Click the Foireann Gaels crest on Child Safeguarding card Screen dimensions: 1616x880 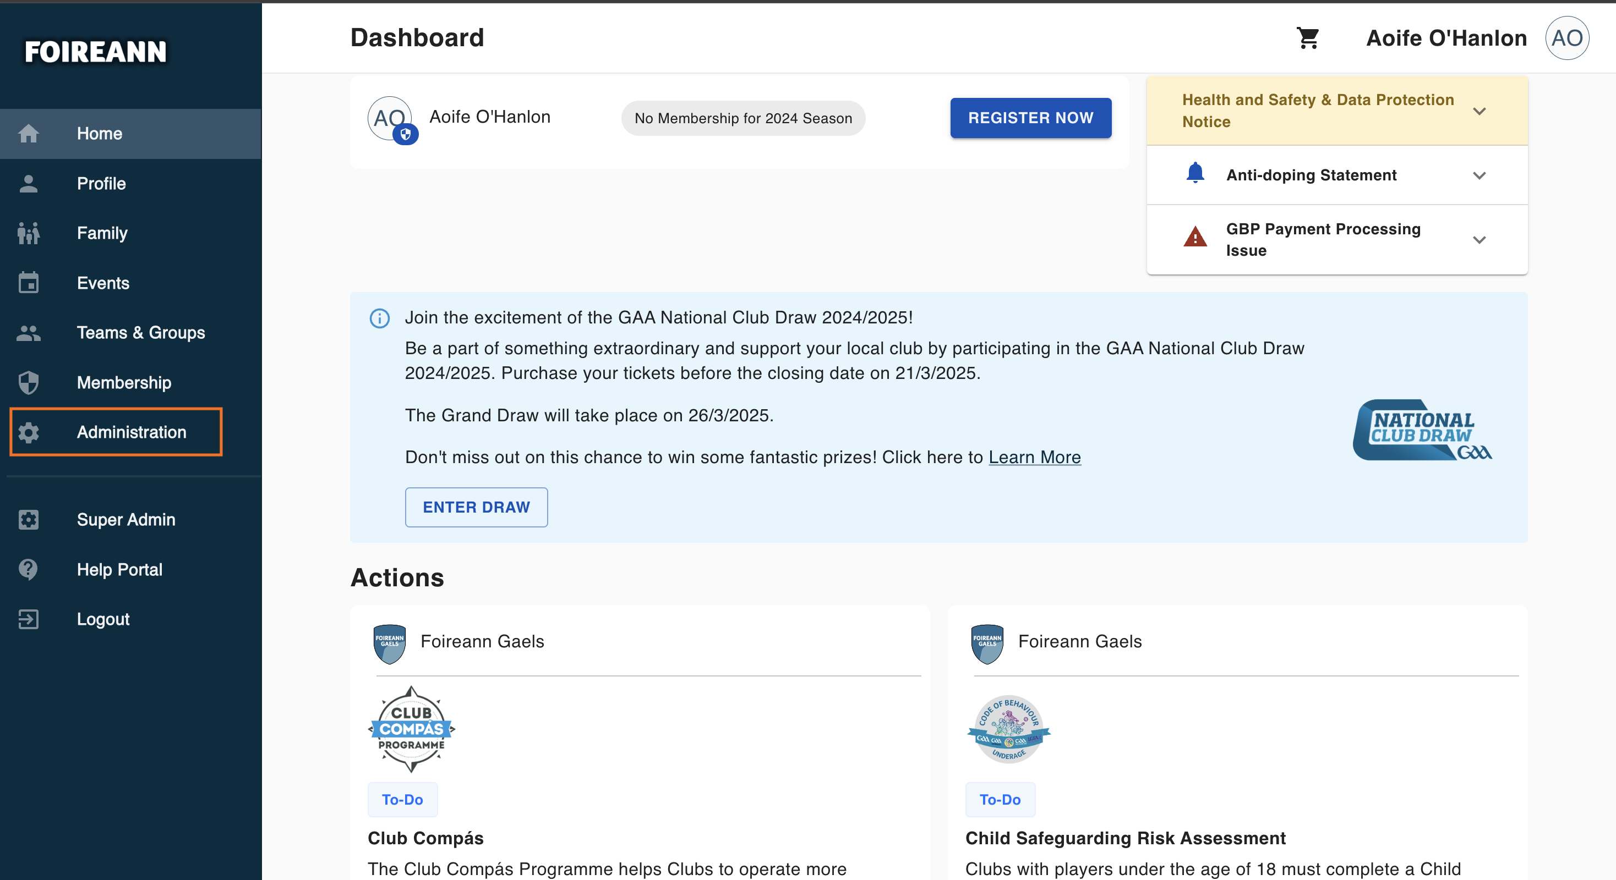pos(987,643)
